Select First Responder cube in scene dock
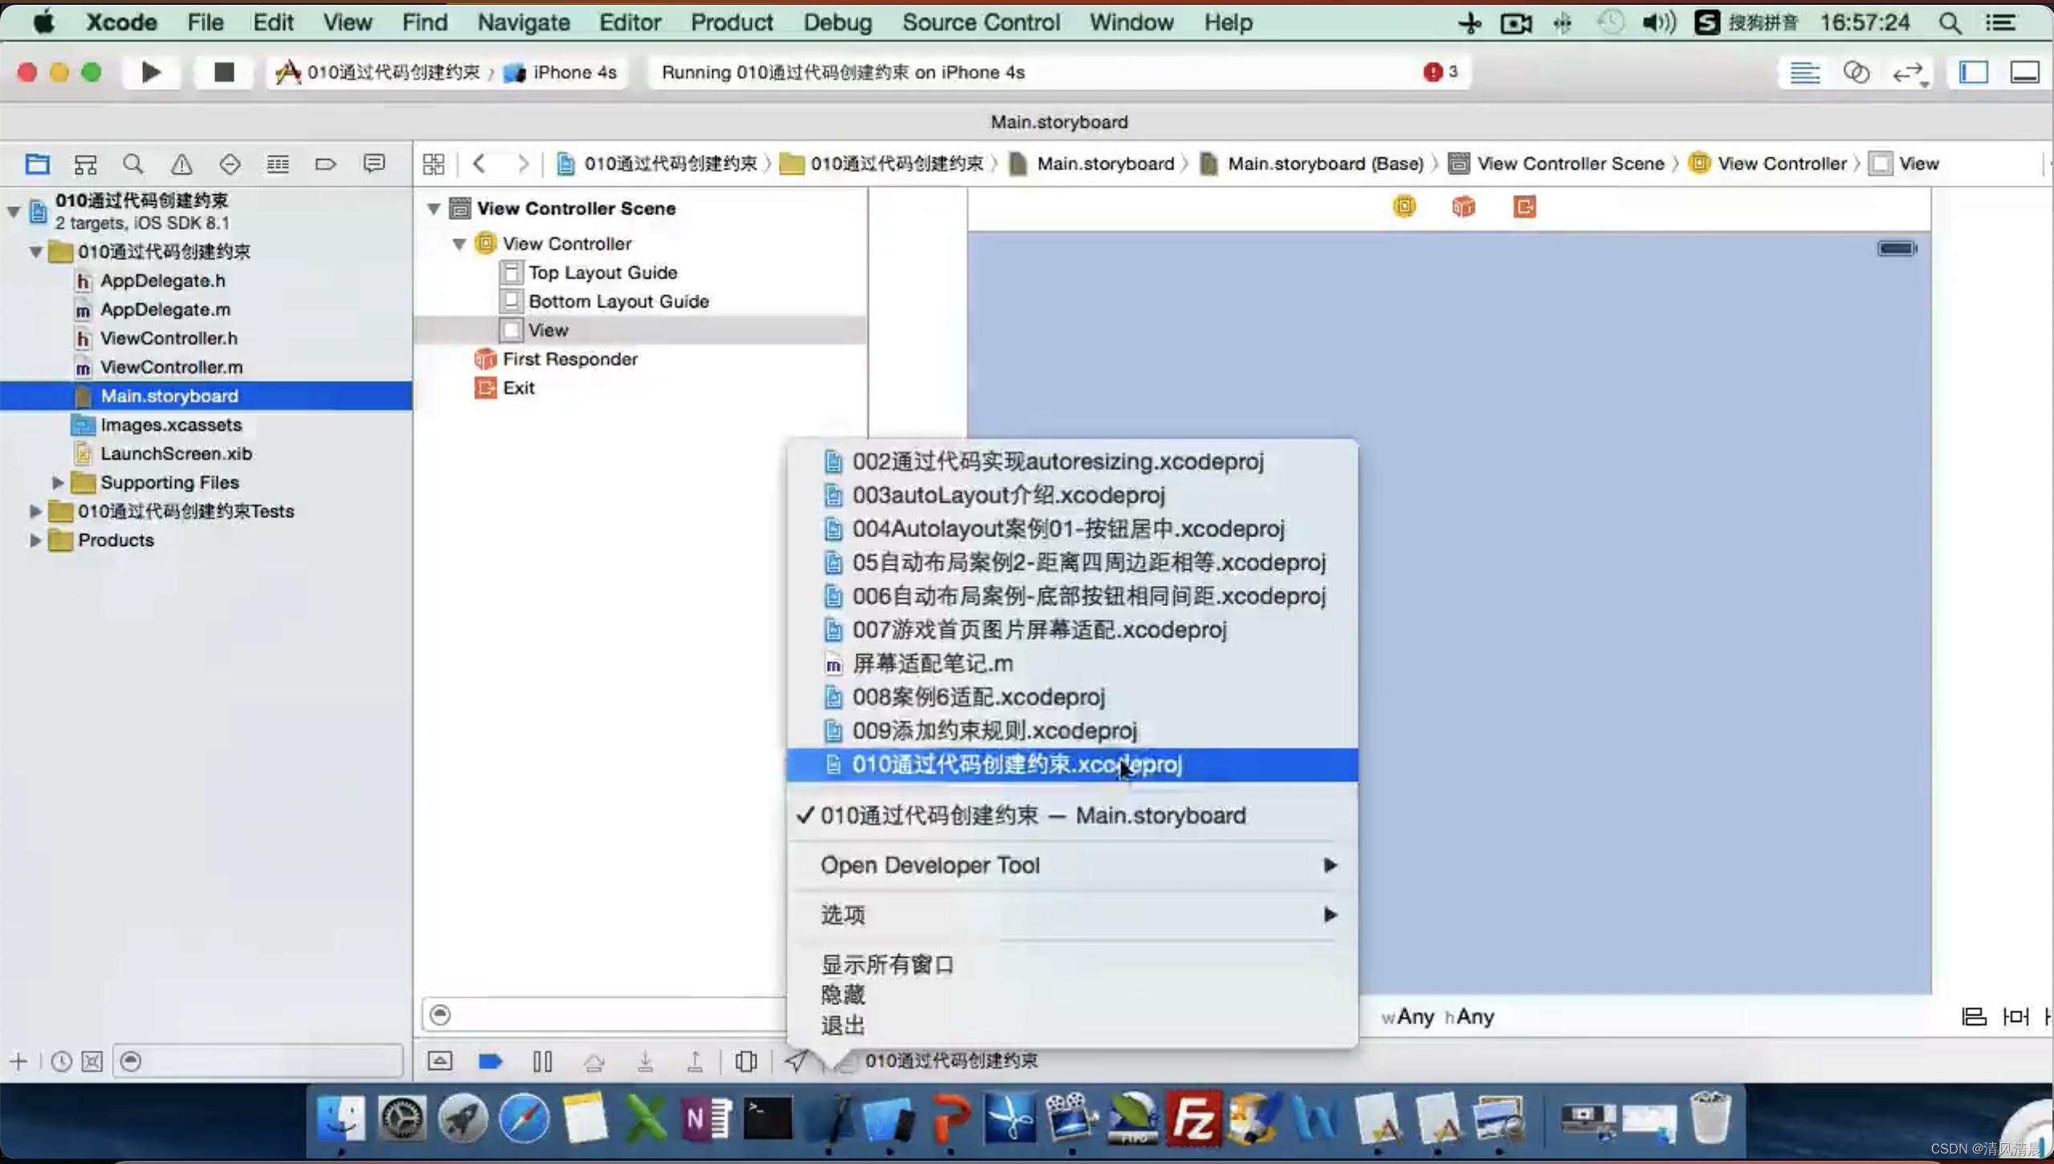The height and width of the screenshot is (1164, 2054). coord(1463,206)
